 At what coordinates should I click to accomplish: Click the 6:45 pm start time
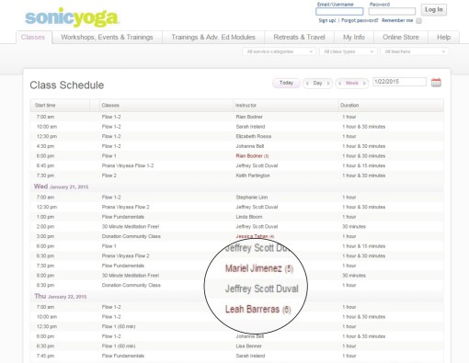[45, 165]
